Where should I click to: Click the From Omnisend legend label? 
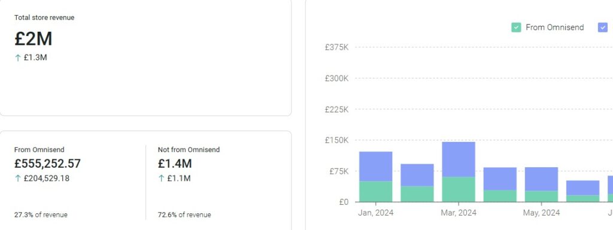click(x=555, y=28)
